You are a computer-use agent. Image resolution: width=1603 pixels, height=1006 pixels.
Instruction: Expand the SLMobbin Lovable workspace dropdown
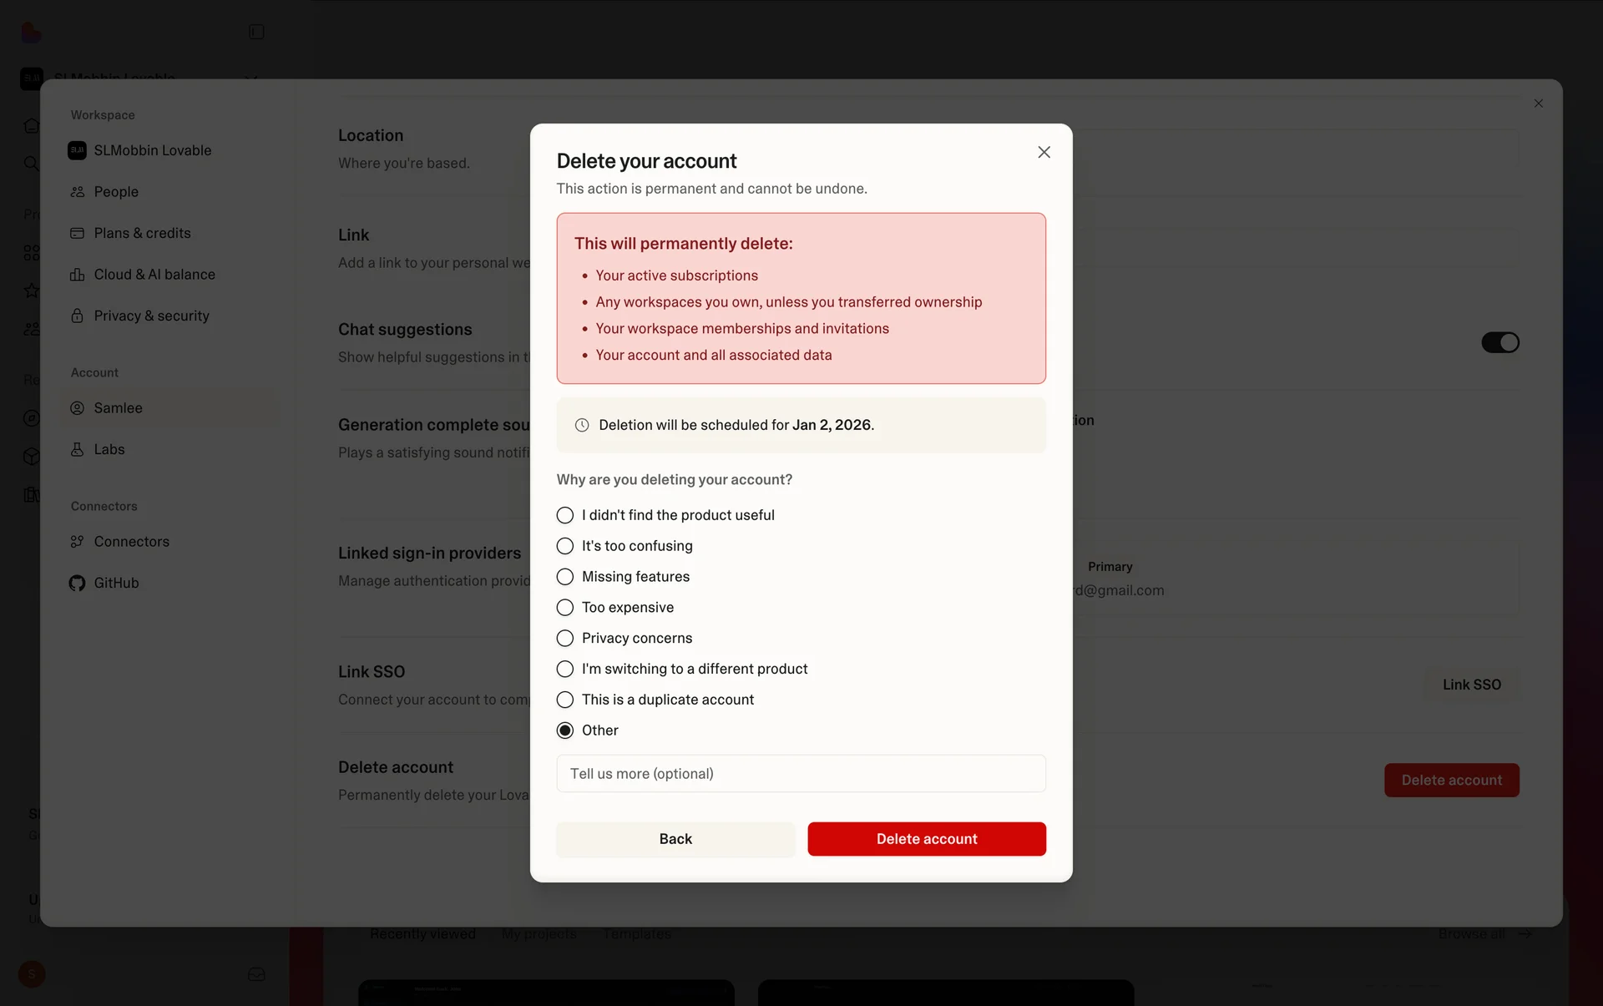(250, 78)
